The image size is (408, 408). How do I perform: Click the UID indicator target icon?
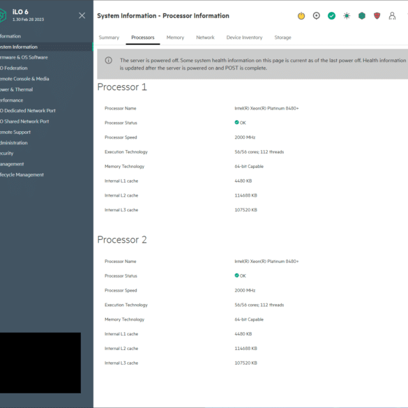pyautogui.click(x=316, y=16)
